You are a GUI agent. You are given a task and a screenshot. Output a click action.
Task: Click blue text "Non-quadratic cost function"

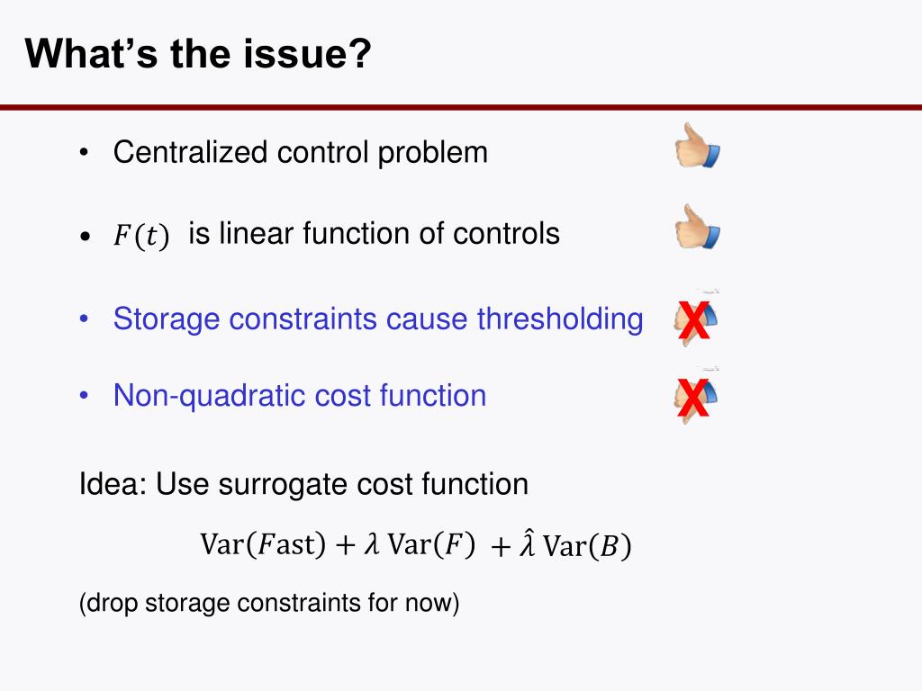[x=300, y=396]
